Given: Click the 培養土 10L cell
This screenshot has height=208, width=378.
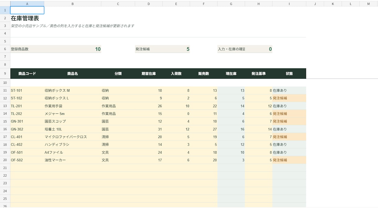Looking at the screenshot, I should click(73, 129).
